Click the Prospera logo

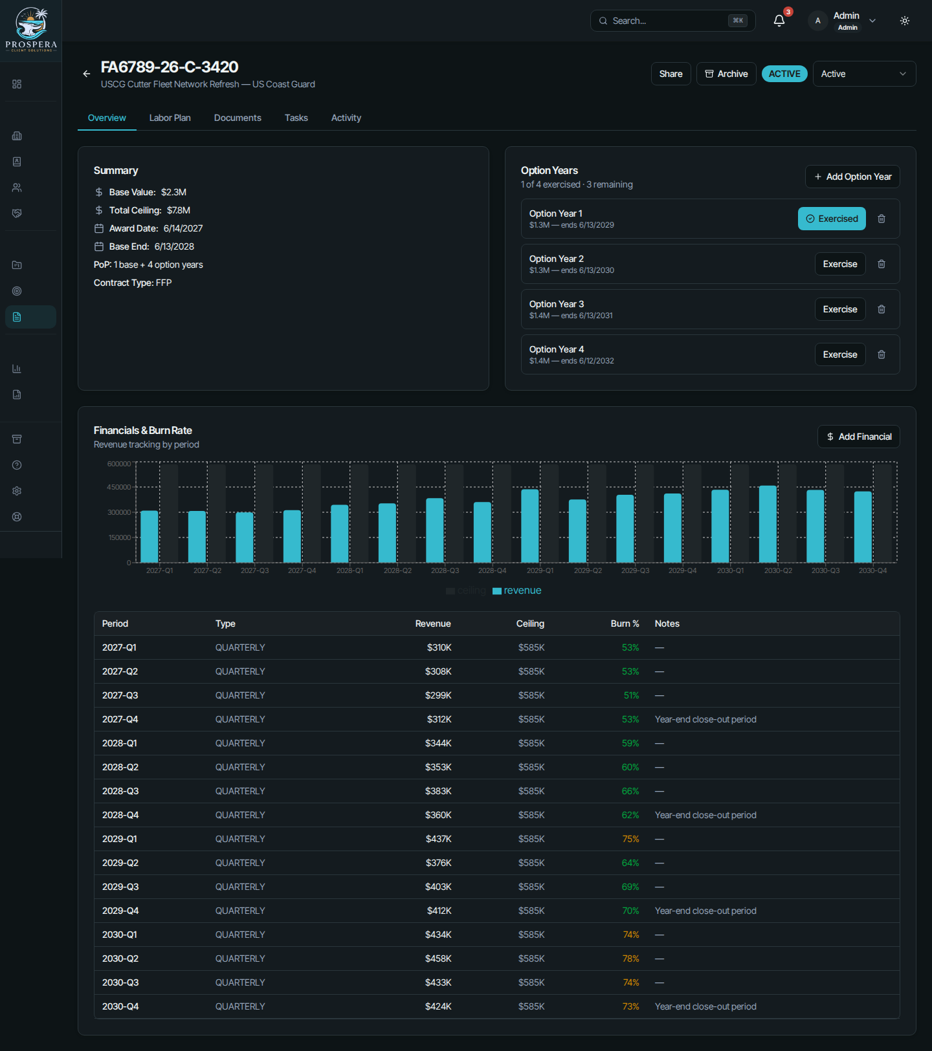click(31, 30)
